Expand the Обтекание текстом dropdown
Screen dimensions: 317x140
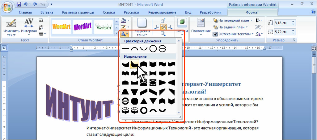[252, 34]
